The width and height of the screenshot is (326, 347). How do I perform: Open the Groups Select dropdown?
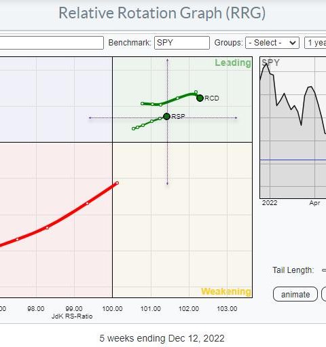272,43
